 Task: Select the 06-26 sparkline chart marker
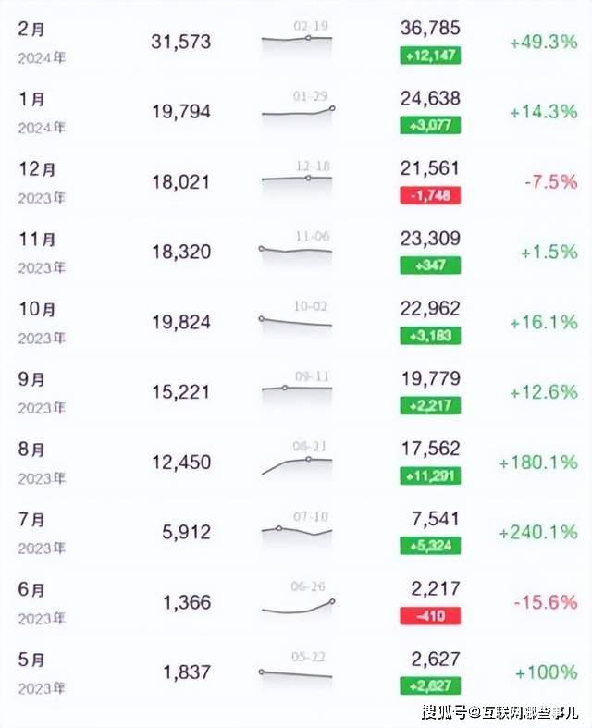[332, 601]
